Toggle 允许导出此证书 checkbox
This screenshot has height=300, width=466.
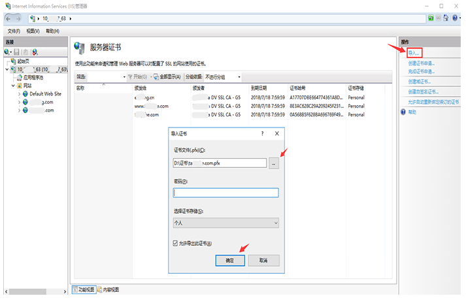click(175, 243)
